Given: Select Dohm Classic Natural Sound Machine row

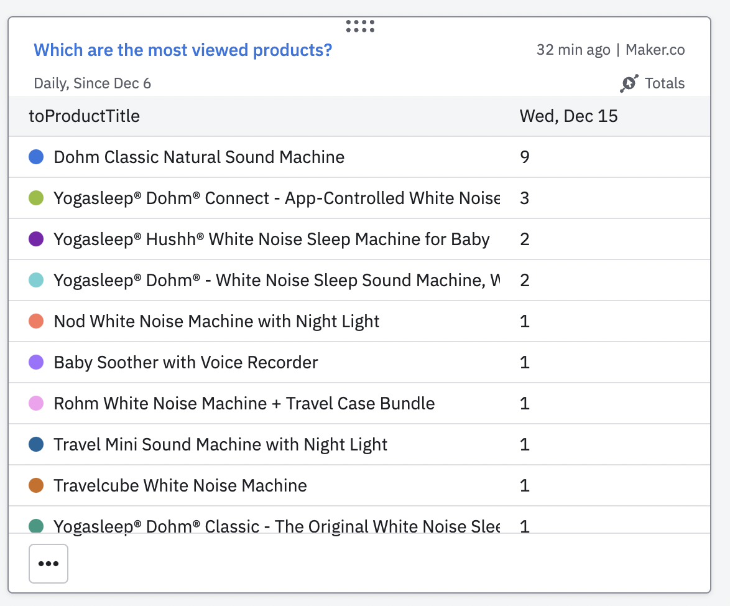Looking at the screenshot, I should [199, 157].
